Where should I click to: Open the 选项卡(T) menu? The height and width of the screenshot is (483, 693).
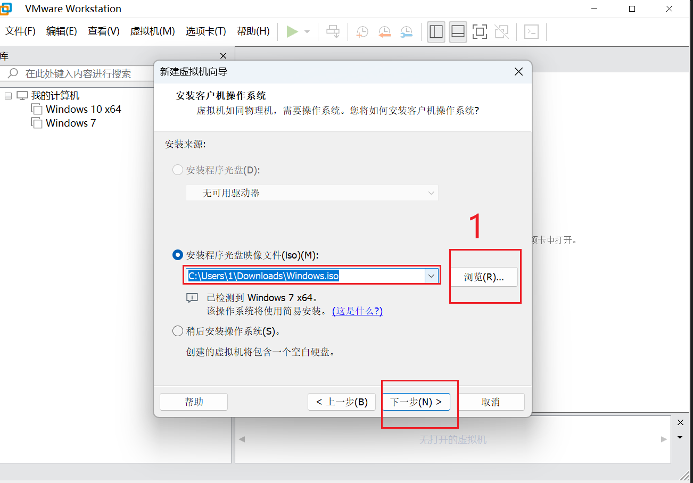click(206, 31)
